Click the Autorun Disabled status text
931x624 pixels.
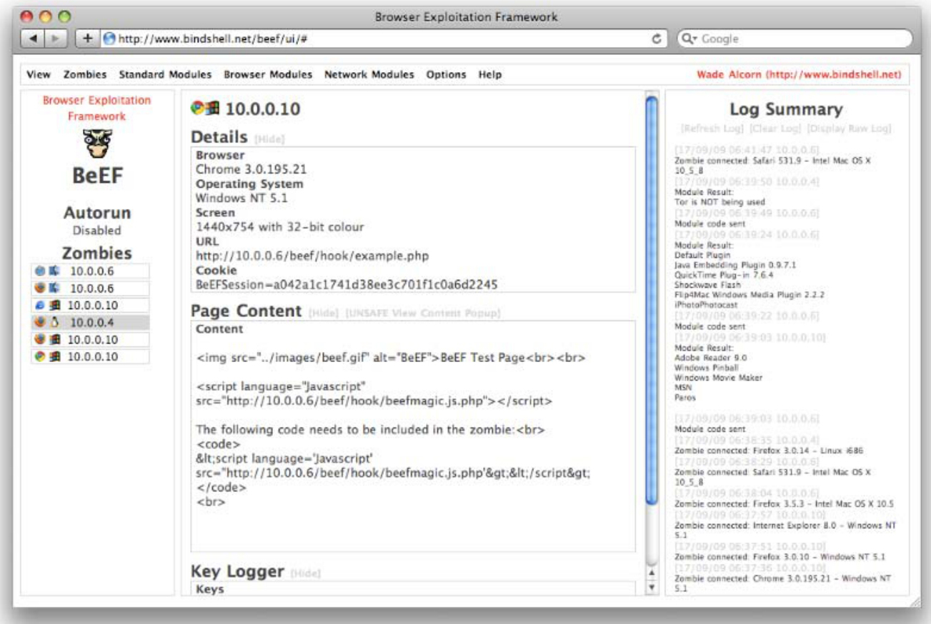97,231
